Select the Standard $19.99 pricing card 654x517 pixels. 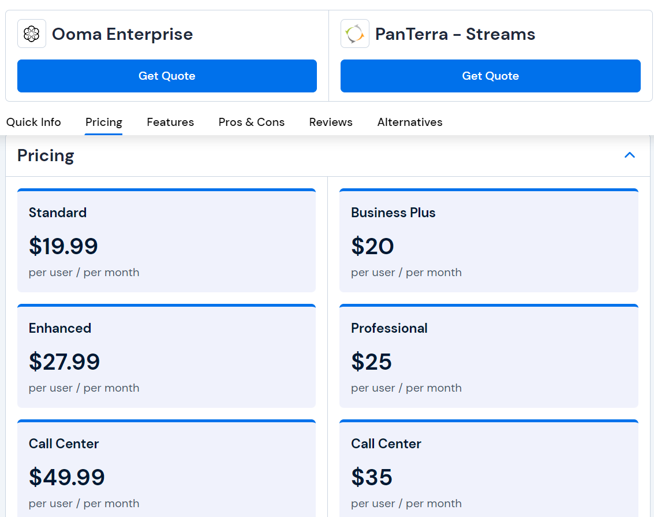point(167,240)
